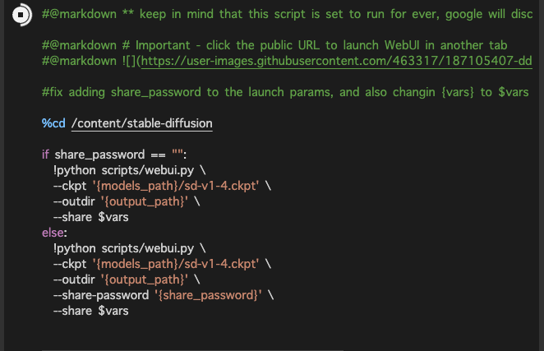Click the '{share_password}' string value
544x351 pixels.
tap(208, 295)
